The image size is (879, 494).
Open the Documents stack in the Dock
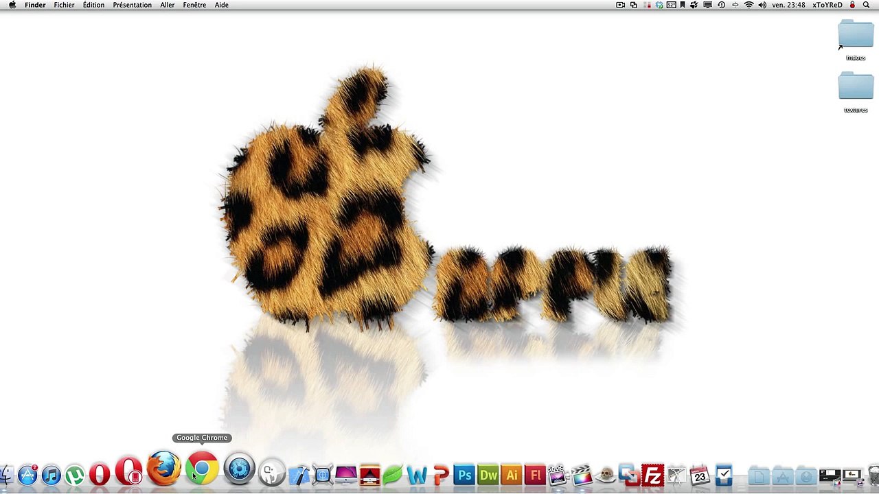[759, 475]
